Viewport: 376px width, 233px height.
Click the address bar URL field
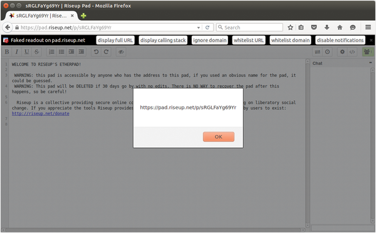pyautogui.click(x=108, y=28)
